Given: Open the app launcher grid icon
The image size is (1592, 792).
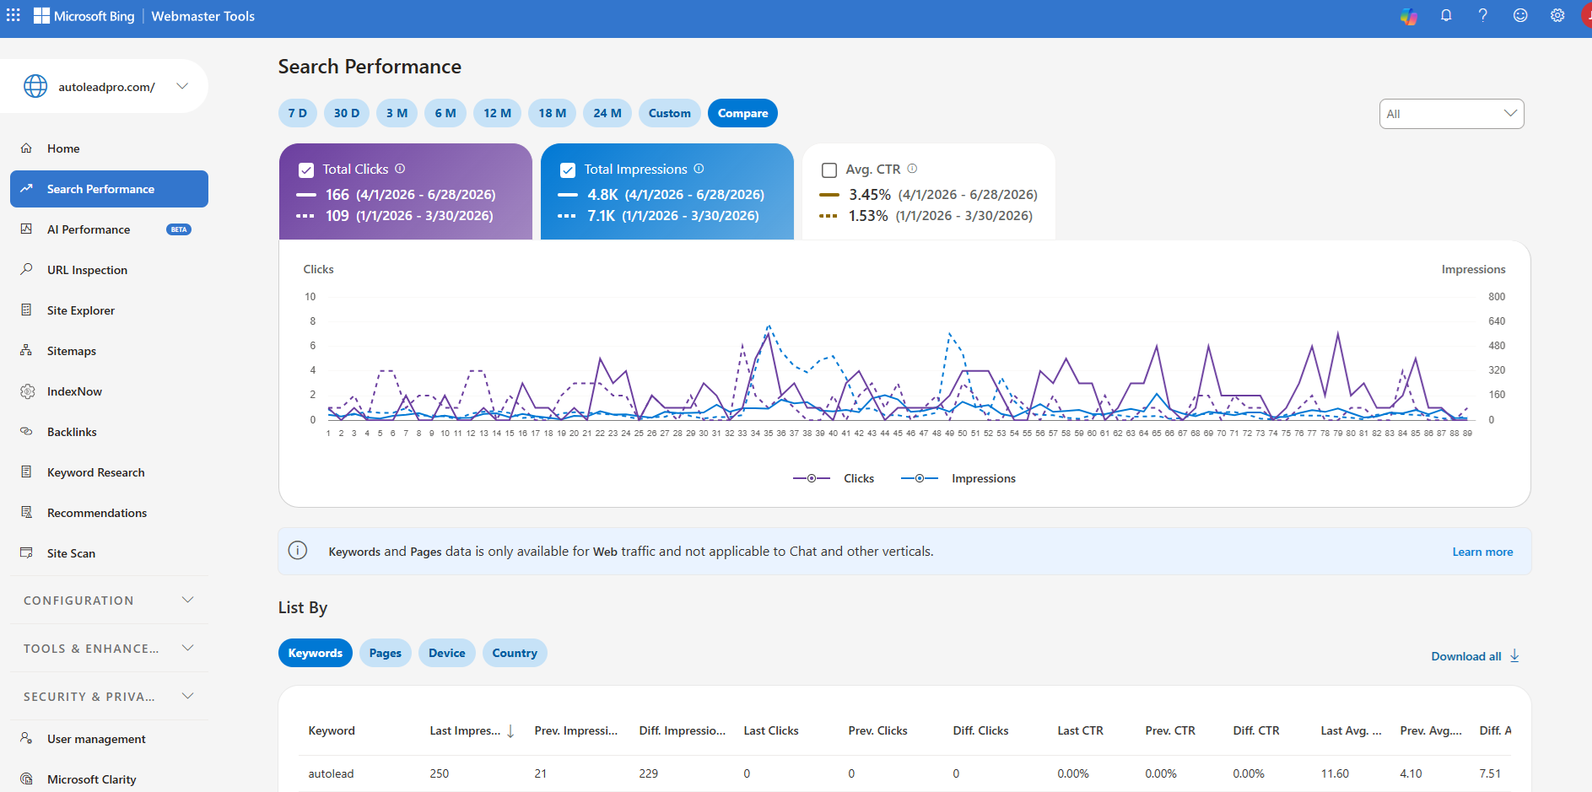Looking at the screenshot, I should [x=13, y=15].
